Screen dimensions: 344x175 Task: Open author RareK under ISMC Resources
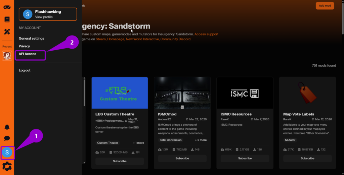[225, 119]
